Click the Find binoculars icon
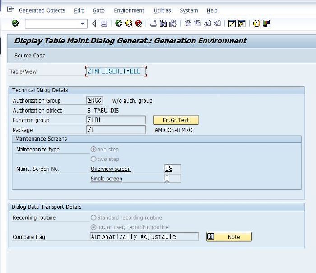The image size is (316, 273). [163, 24]
